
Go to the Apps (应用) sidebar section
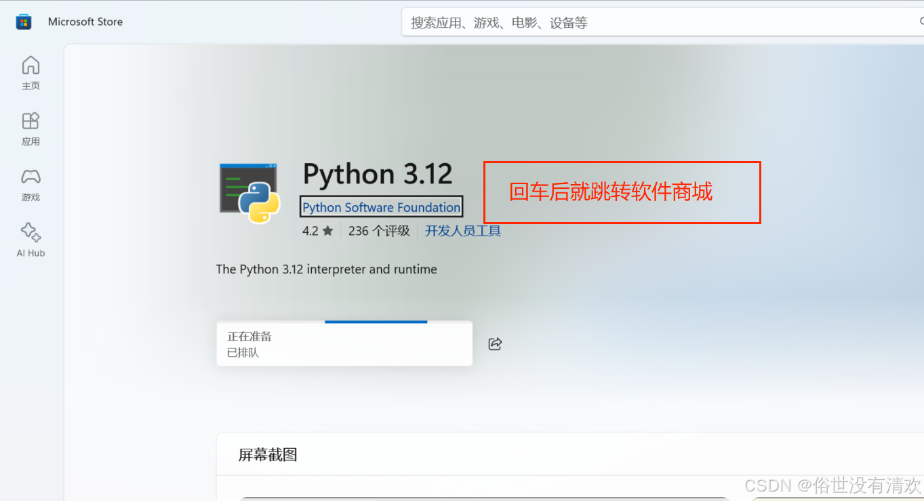pos(31,129)
